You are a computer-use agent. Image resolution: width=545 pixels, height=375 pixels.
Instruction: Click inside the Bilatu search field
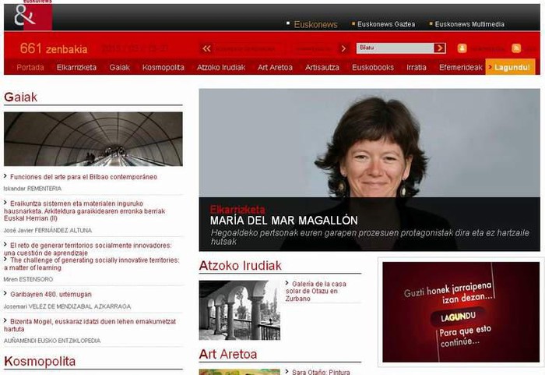pyautogui.click(x=396, y=48)
